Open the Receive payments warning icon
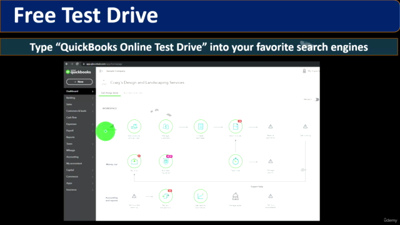Screen dimensions: 400x225 (x=271, y=126)
